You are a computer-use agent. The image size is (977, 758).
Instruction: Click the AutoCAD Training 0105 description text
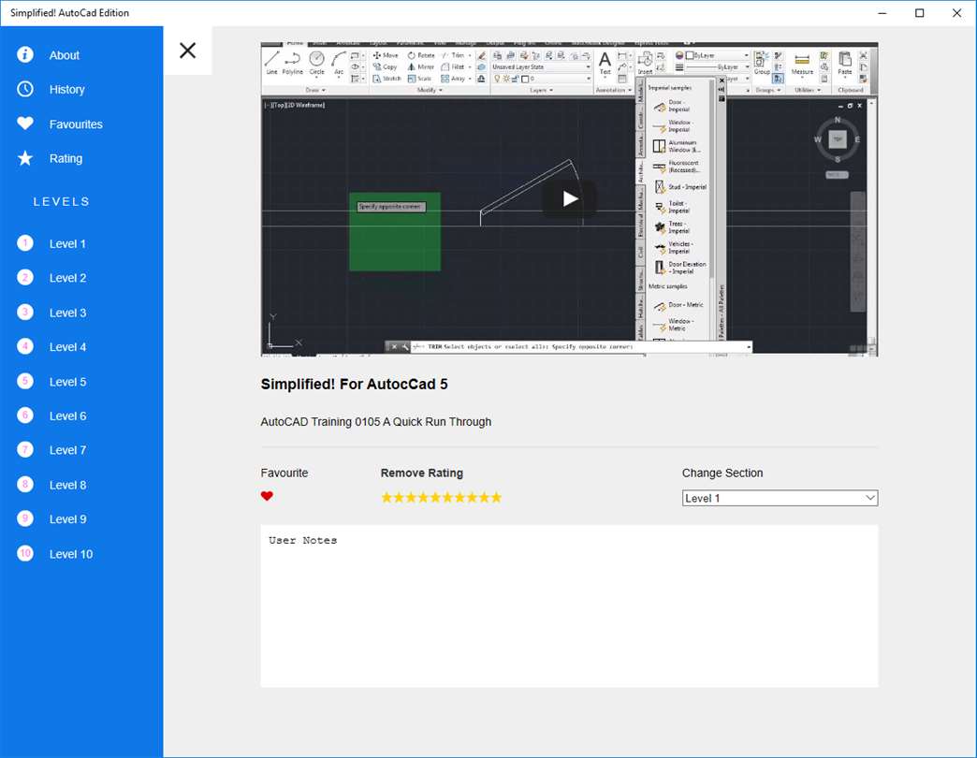(x=375, y=422)
